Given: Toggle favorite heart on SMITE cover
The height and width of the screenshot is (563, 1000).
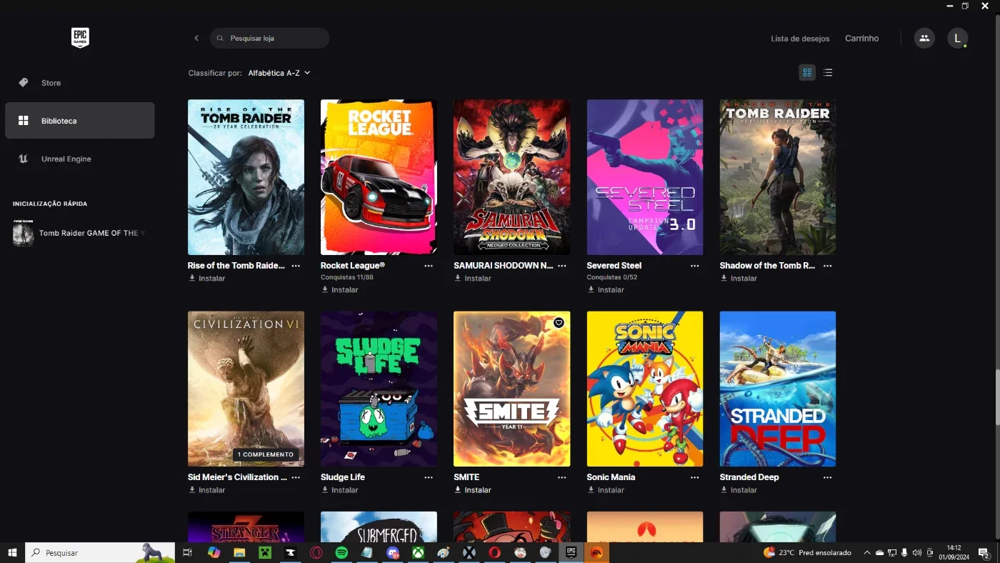Looking at the screenshot, I should point(559,323).
